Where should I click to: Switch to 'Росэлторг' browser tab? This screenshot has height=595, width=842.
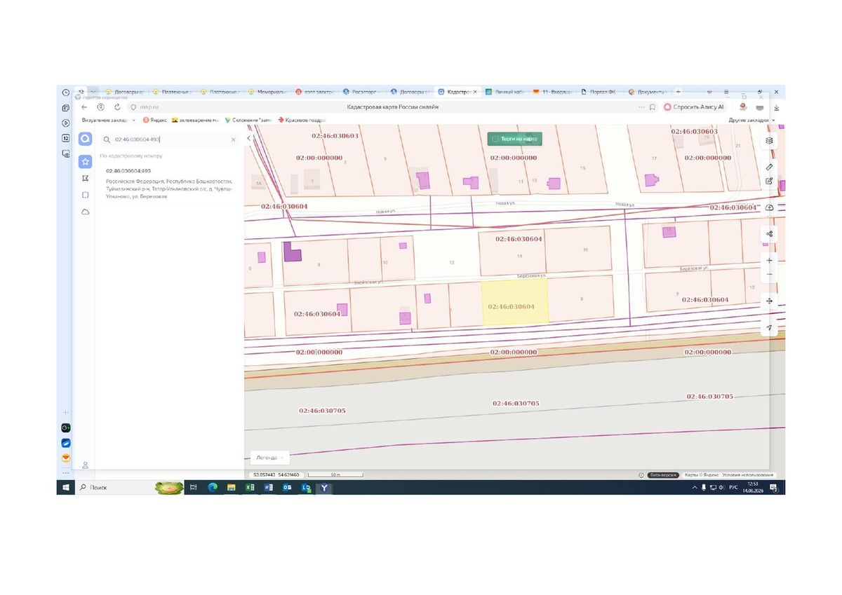tap(363, 92)
